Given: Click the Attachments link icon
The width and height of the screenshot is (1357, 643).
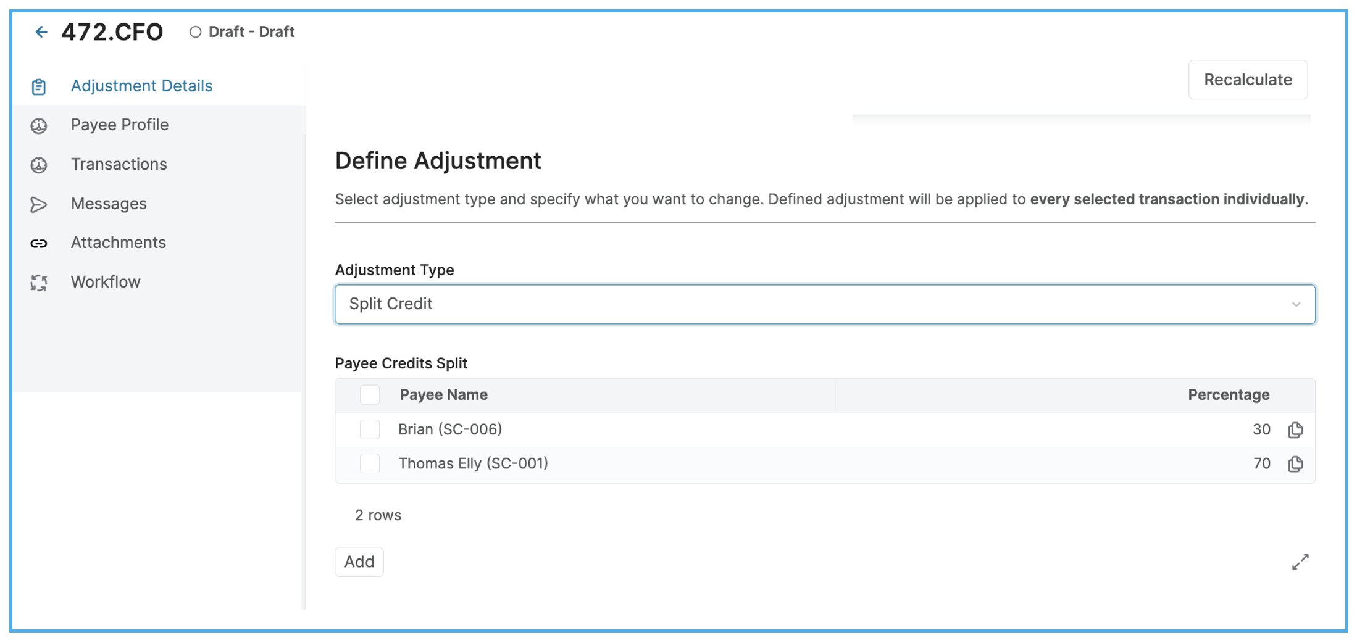Looking at the screenshot, I should tap(39, 244).
